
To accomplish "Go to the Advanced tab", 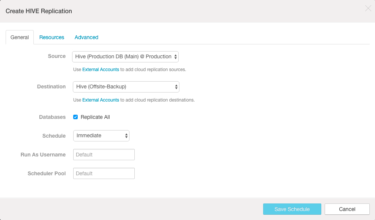I will coord(86,37).
